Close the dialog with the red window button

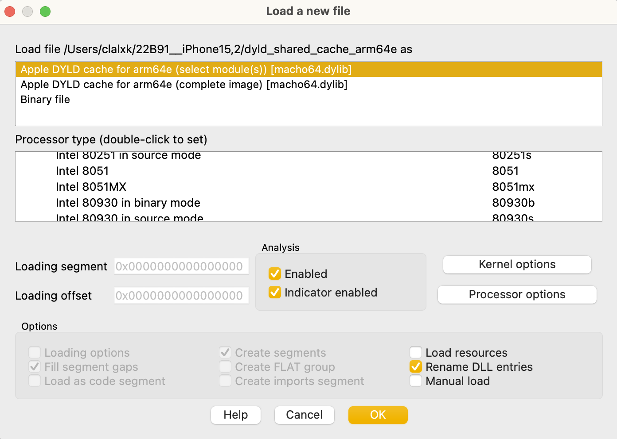tap(10, 12)
